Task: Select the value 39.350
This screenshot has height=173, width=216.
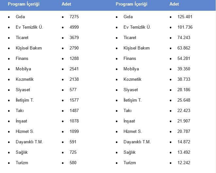Action: pyautogui.click(x=184, y=69)
